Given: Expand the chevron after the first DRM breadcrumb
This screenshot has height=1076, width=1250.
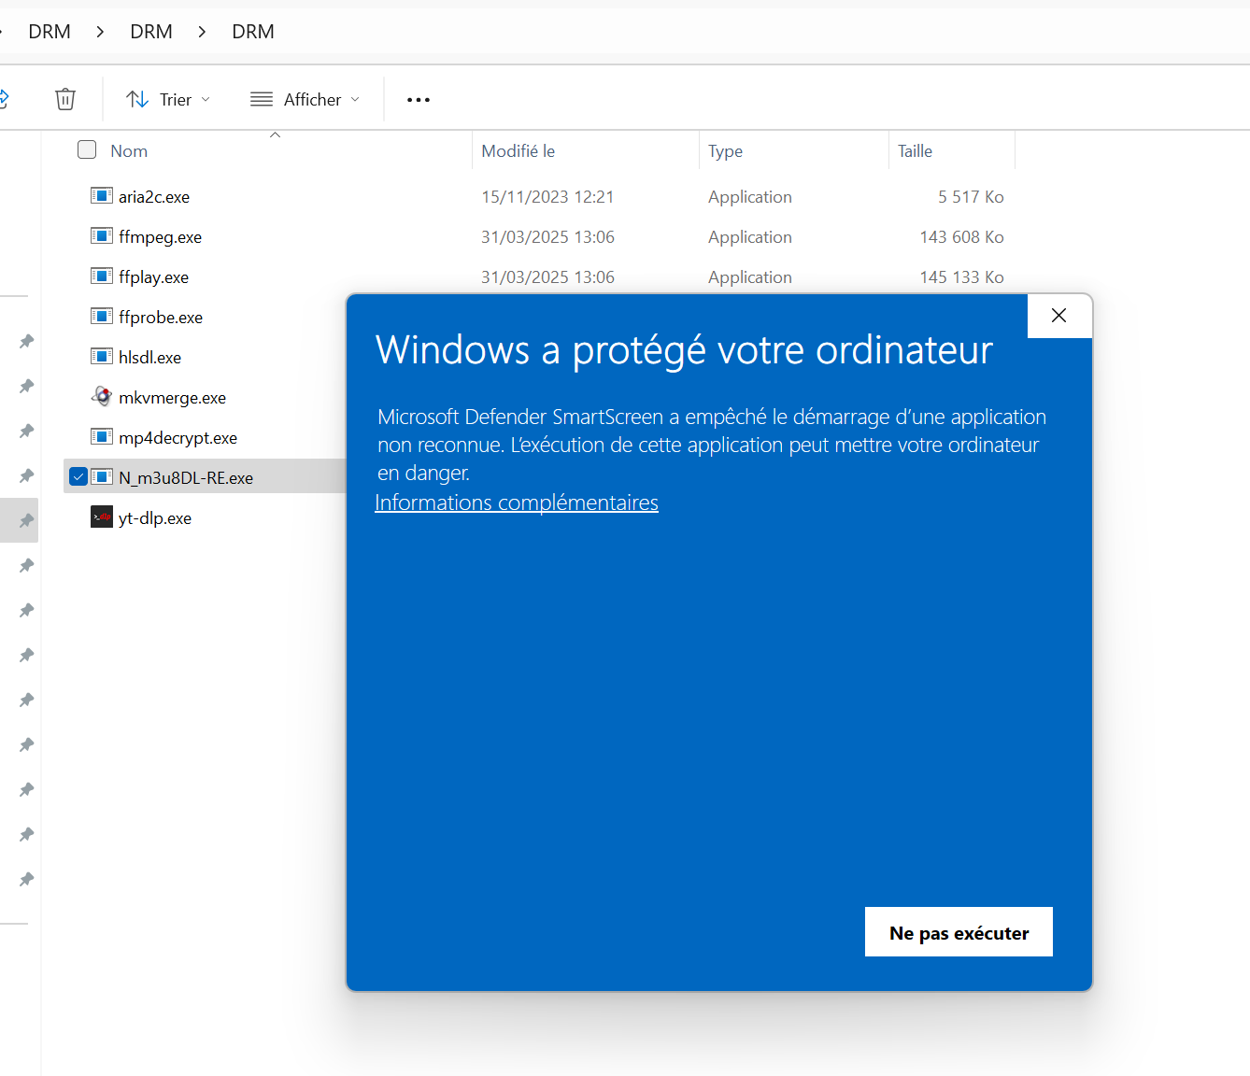Looking at the screenshot, I should click(100, 32).
